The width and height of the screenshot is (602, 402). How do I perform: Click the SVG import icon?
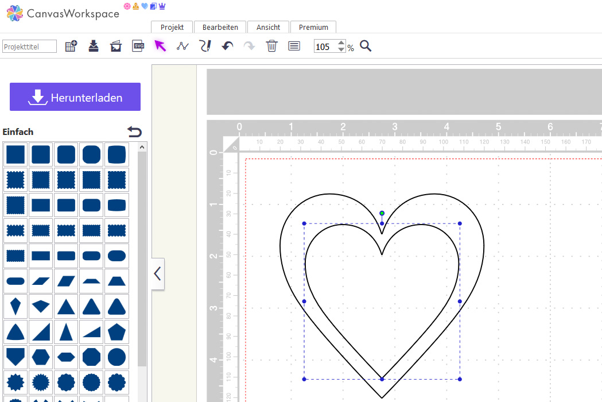(x=138, y=47)
